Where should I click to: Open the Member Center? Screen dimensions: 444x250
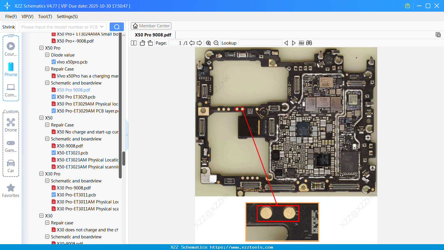(151, 26)
